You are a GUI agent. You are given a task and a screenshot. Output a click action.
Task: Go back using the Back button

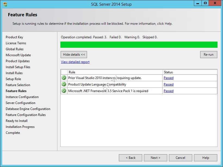pyautogui.click(x=130, y=157)
